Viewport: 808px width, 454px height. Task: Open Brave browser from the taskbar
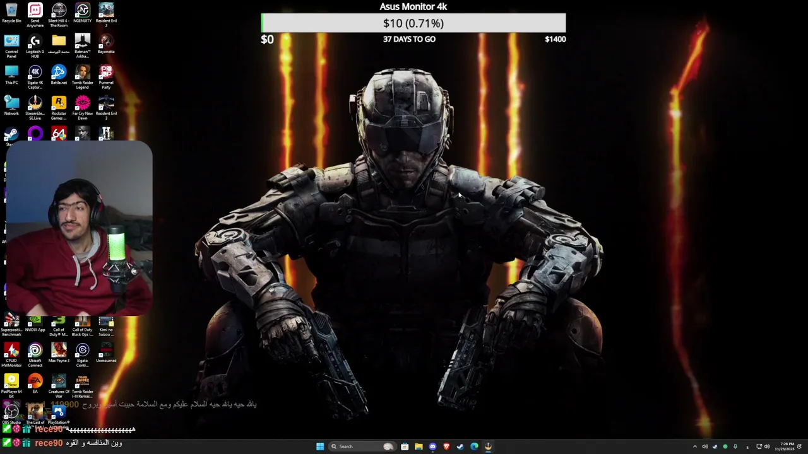[x=446, y=446]
